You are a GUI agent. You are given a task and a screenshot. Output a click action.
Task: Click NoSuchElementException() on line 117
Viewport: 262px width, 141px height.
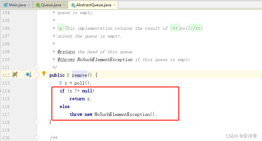coord(124,114)
